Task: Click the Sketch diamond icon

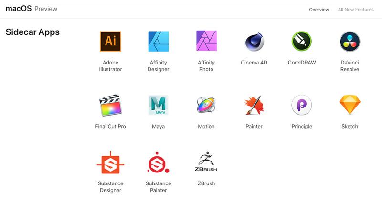Action: (x=350, y=105)
